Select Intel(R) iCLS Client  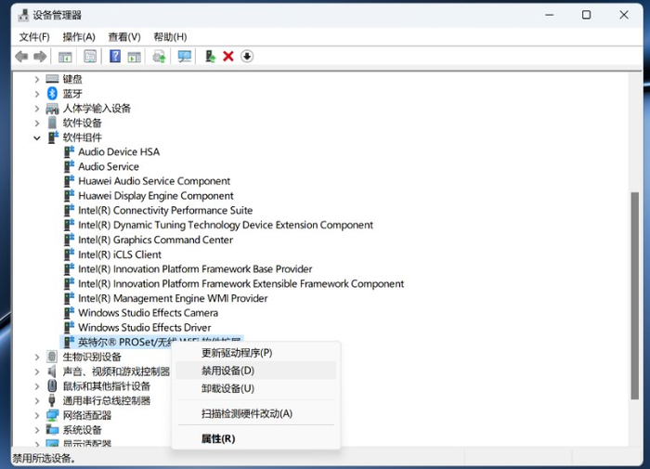(x=120, y=254)
